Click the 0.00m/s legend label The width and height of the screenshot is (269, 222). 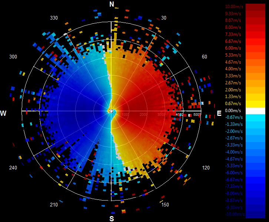click(233, 111)
